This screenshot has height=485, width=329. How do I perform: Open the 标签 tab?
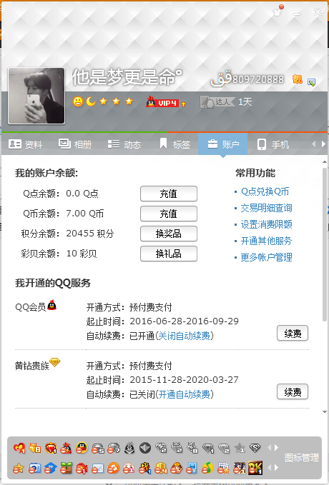pyautogui.click(x=175, y=144)
